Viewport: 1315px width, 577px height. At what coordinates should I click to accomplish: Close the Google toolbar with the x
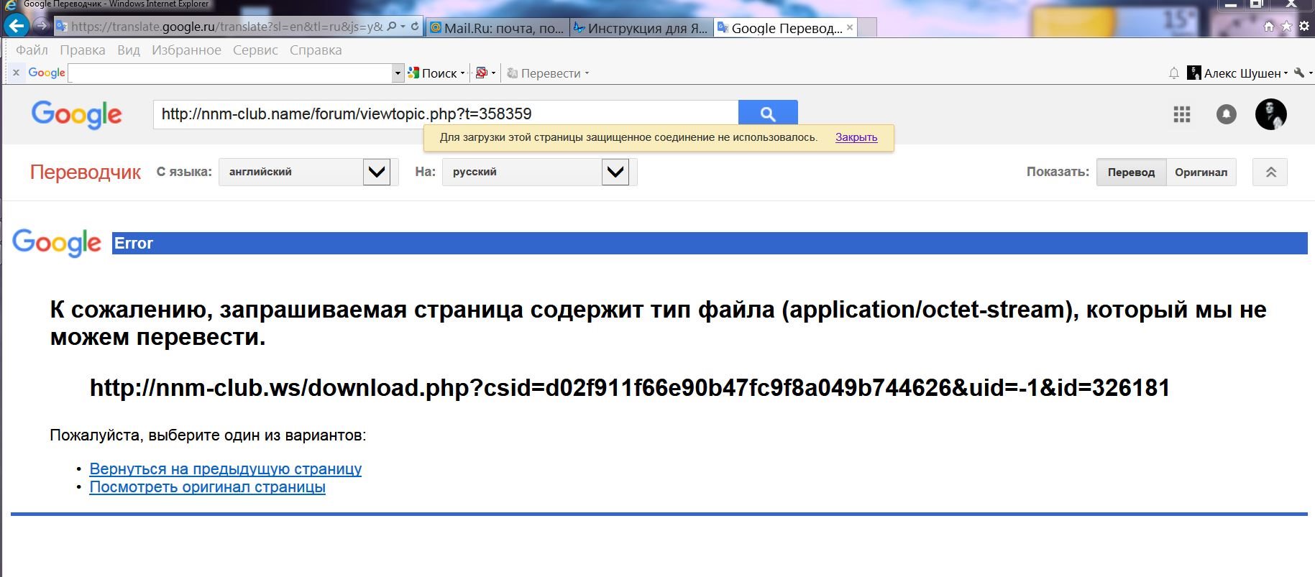click(16, 73)
